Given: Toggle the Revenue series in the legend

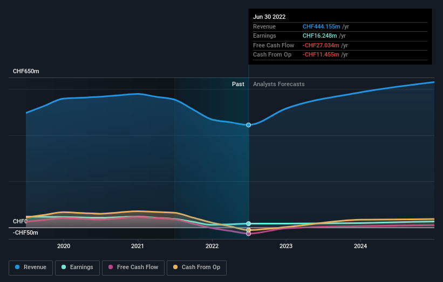Looking at the screenshot, I should 31,267.
